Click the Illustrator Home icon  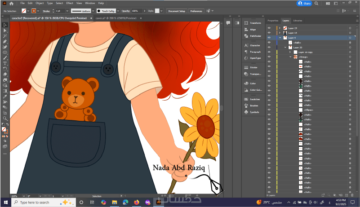12,3
